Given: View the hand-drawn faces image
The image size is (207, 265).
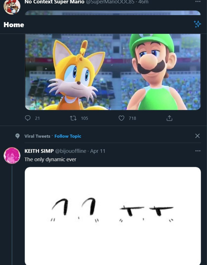Looking at the screenshot, I should pyautogui.click(x=113, y=215).
